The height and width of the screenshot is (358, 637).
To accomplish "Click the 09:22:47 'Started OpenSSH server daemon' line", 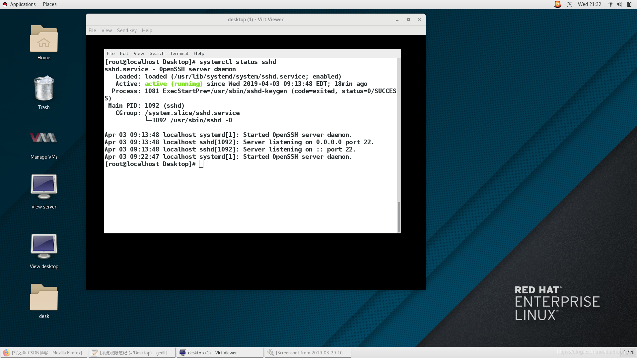I will 228,157.
